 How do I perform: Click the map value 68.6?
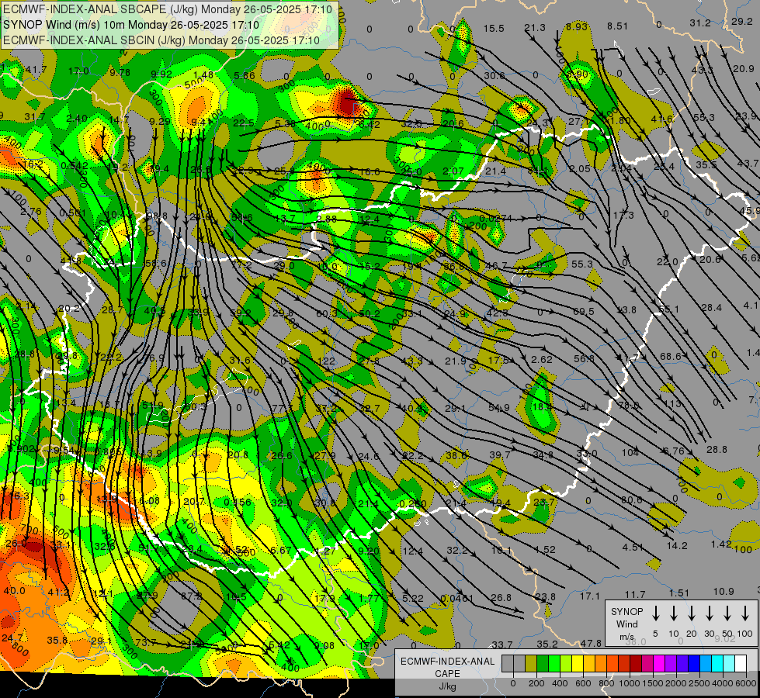[x=670, y=356]
